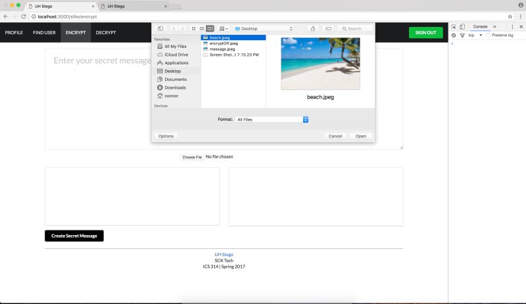
Task: Click the Options button
Action: click(166, 136)
